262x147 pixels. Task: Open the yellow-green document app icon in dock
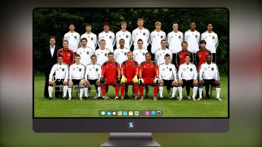[119, 113]
